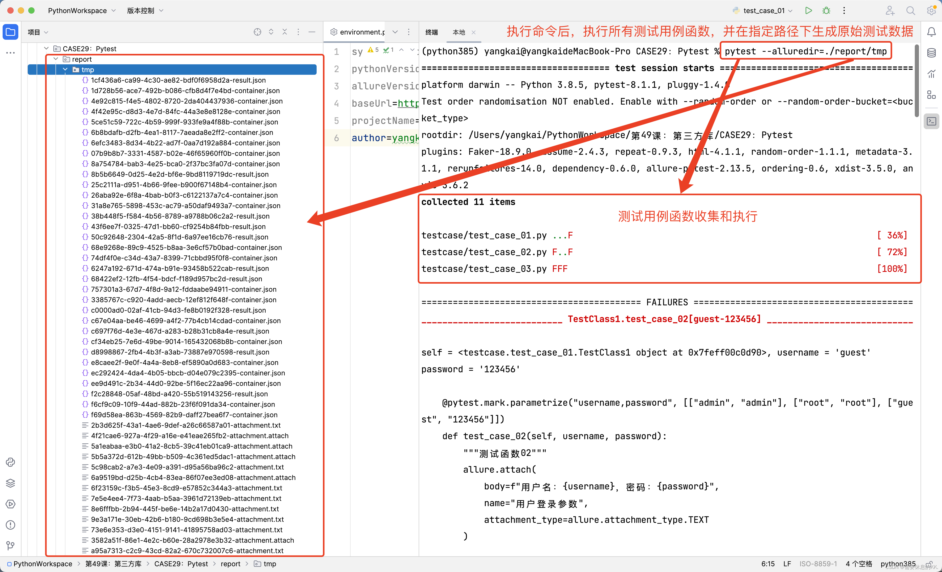
Task: Select 8b5b6649 result.json file
Action: [x=180, y=174]
